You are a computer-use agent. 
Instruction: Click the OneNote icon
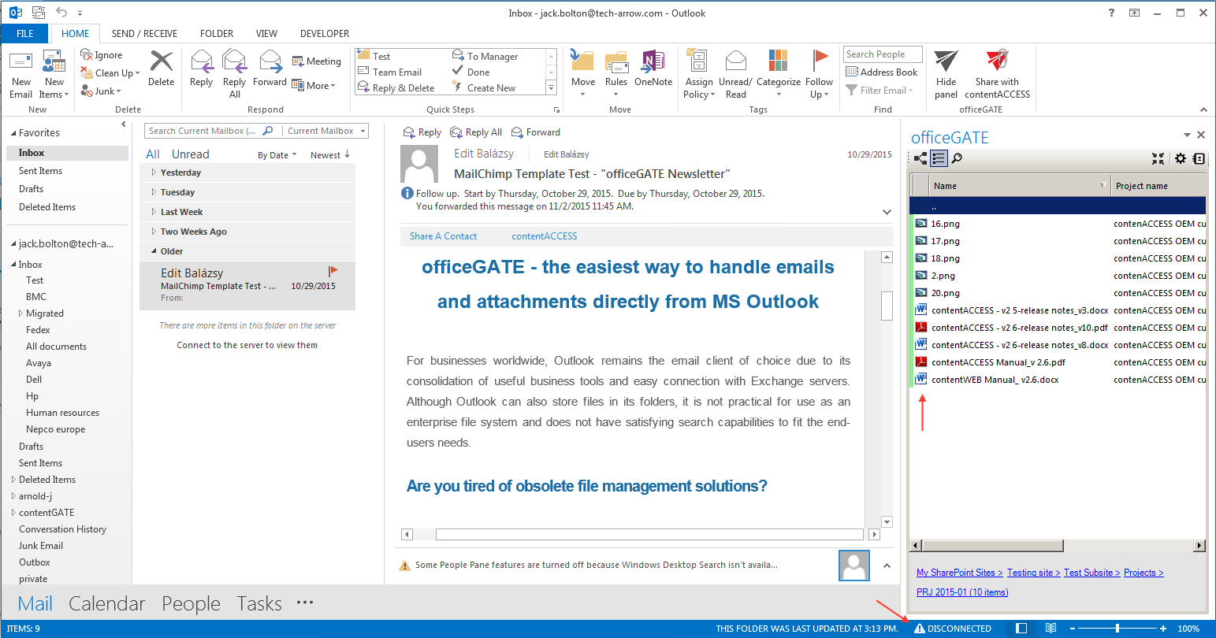tap(653, 61)
